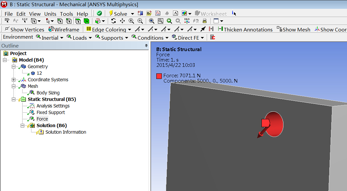Screen dimensions: 347x191
Task: Click the Previous View green arrow icon
Action: pos(169,21)
